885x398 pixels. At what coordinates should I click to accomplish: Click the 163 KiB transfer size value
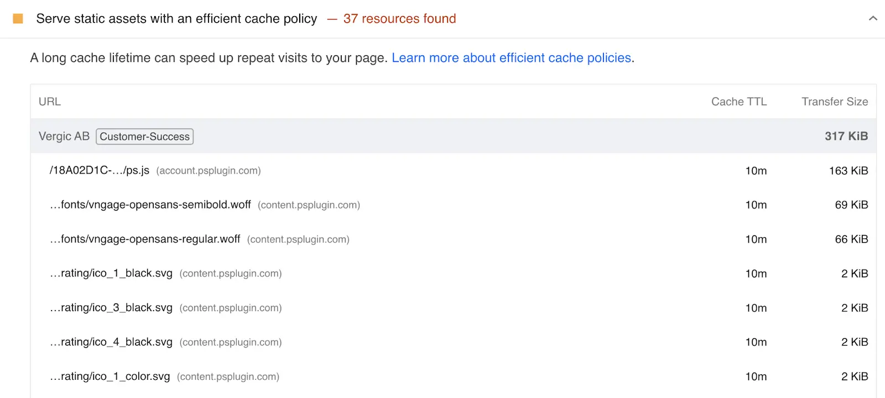tap(848, 171)
